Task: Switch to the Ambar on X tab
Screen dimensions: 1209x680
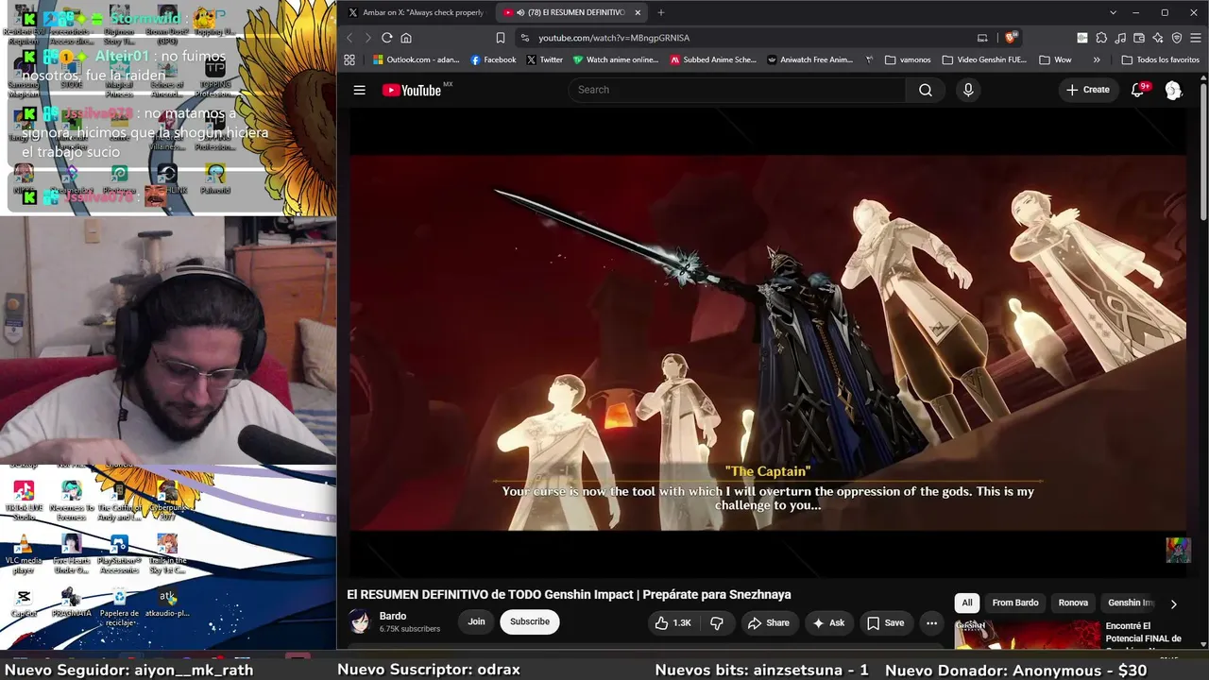Action: click(416, 12)
